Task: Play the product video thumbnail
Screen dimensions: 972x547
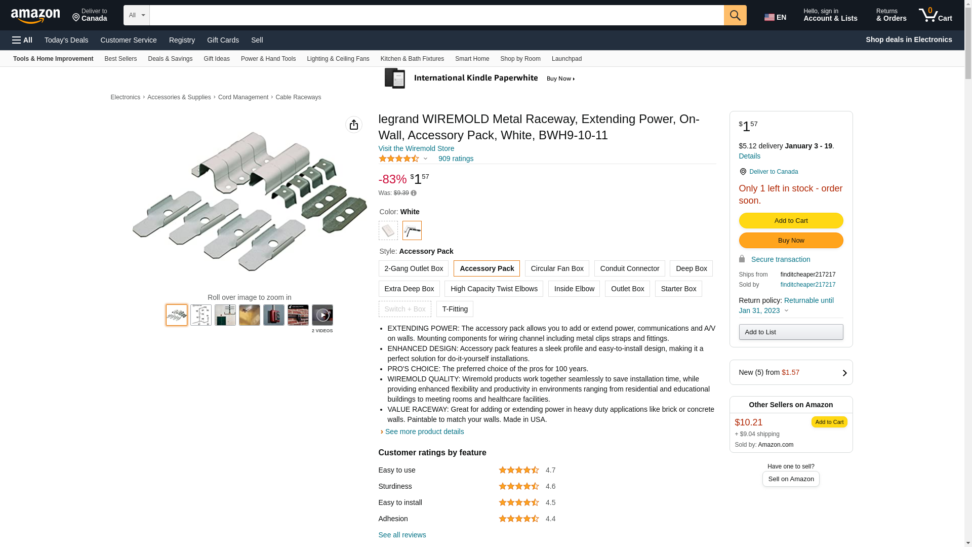Action: 322,315
